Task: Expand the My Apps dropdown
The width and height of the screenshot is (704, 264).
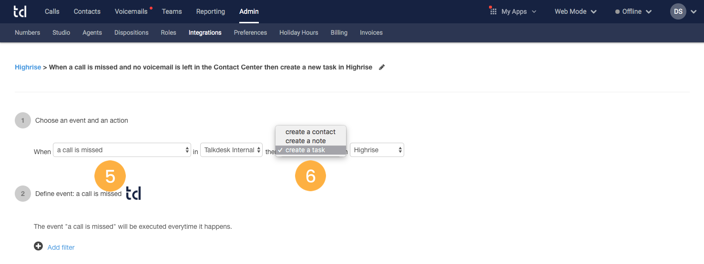Action: [x=519, y=11]
